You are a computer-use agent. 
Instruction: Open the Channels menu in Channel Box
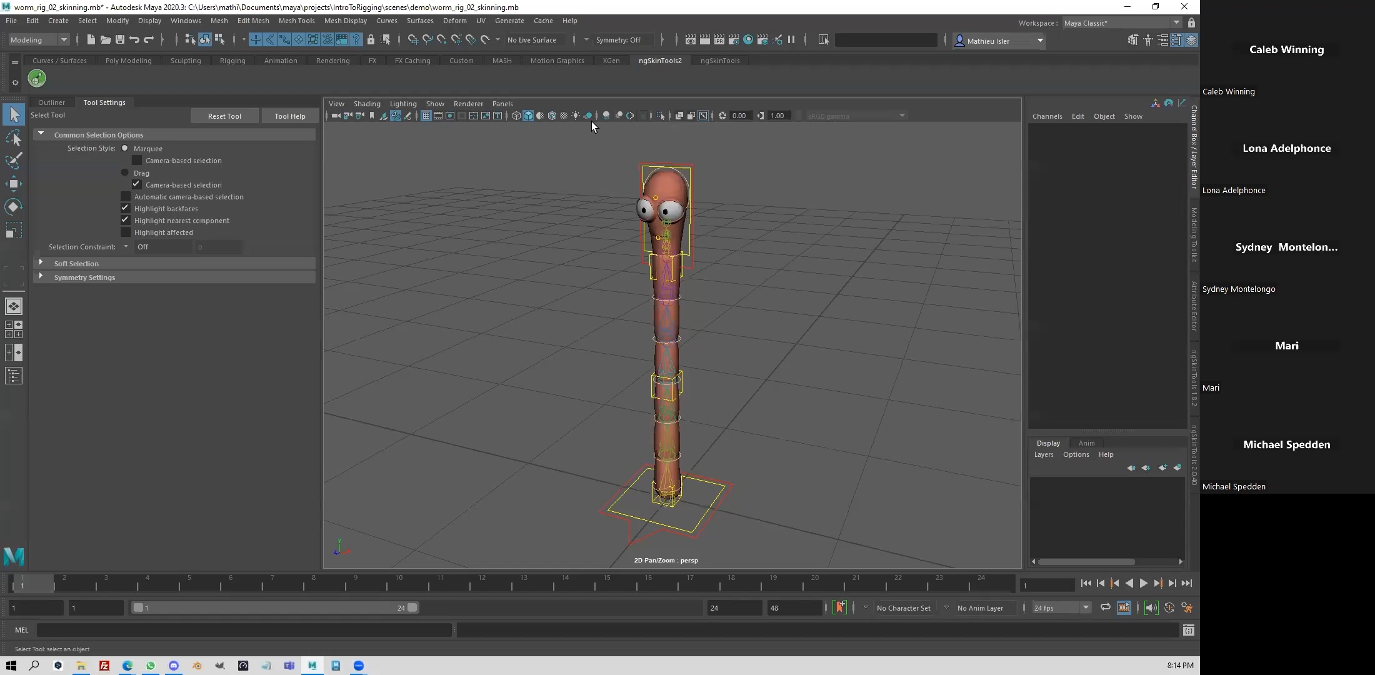click(x=1047, y=116)
